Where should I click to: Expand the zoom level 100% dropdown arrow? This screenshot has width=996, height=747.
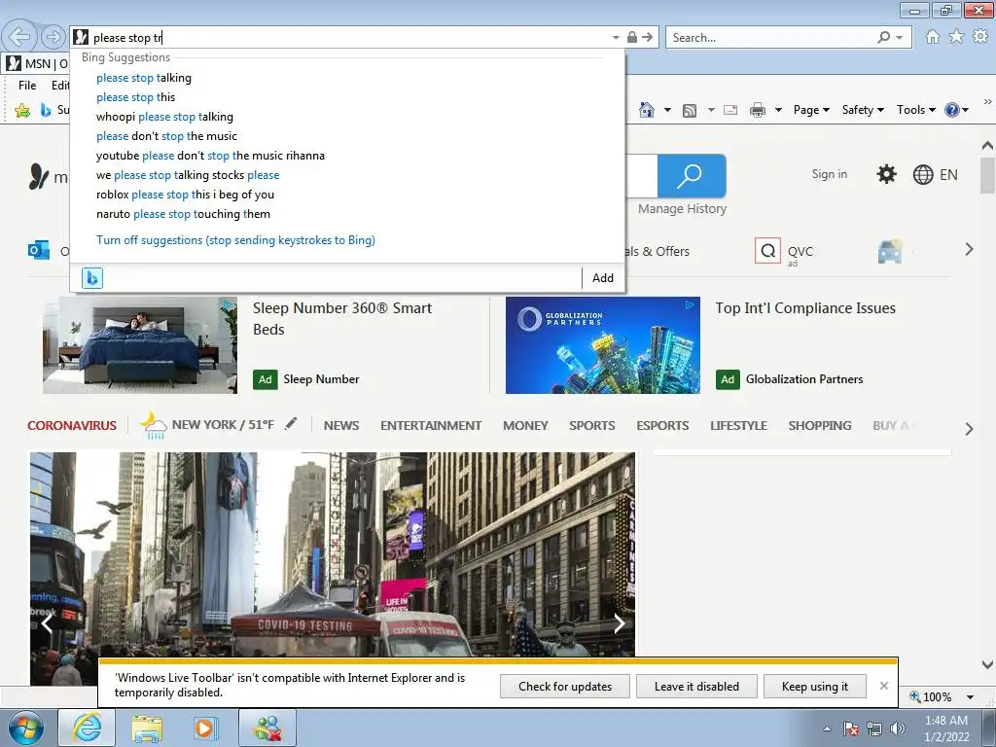(970, 697)
